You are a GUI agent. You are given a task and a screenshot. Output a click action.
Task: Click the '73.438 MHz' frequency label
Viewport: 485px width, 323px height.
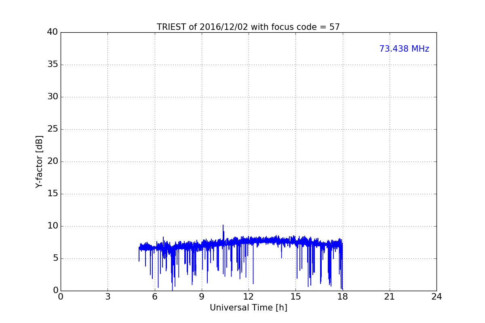tap(404, 49)
